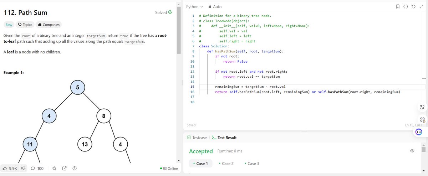Switch to the Testcase tab

tap(197, 138)
